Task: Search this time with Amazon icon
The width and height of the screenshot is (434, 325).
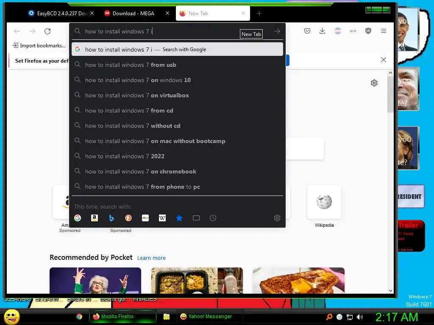Action: [95, 218]
